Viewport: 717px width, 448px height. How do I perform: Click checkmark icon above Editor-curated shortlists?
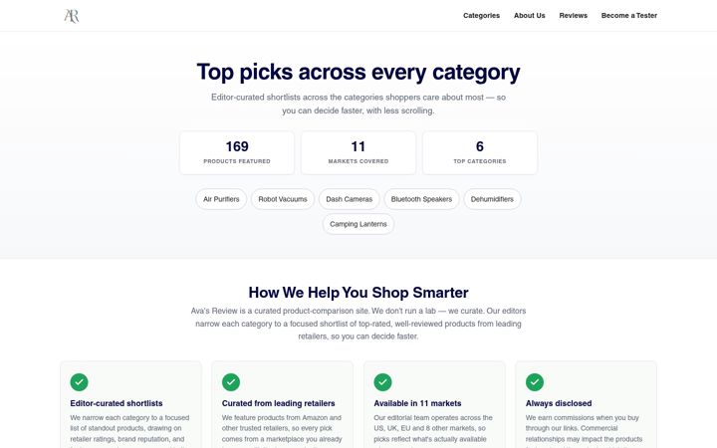pos(79,382)
